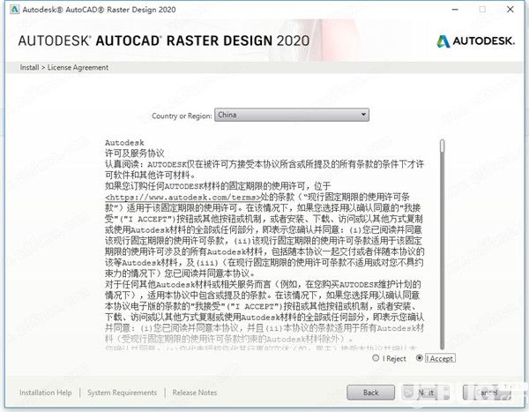Open the Installation Help link

(x=46, y=393)
